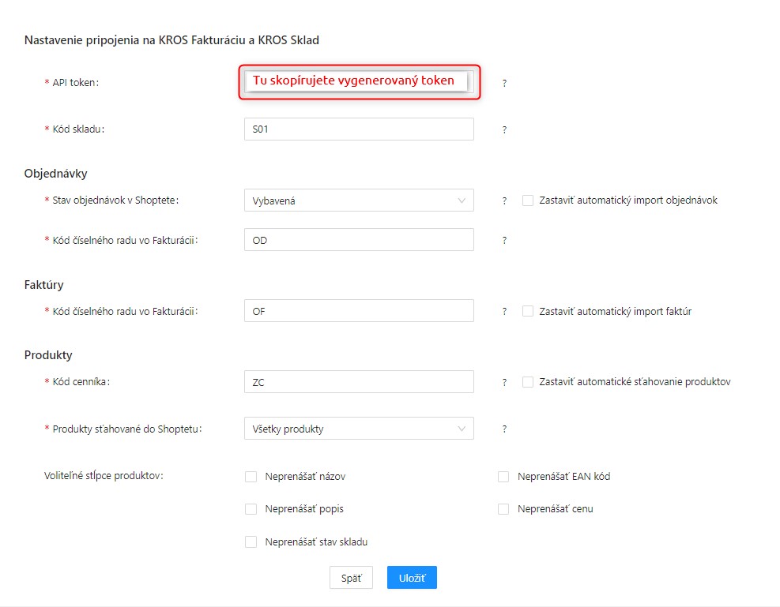Viewport: 780px width, 607px height.
Task: Open help icon next to OF invoice field
Action: [x=504, y=312]
